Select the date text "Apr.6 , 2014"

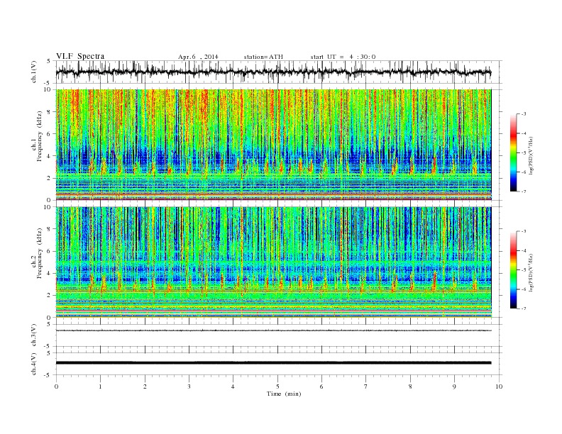(198, 57)
